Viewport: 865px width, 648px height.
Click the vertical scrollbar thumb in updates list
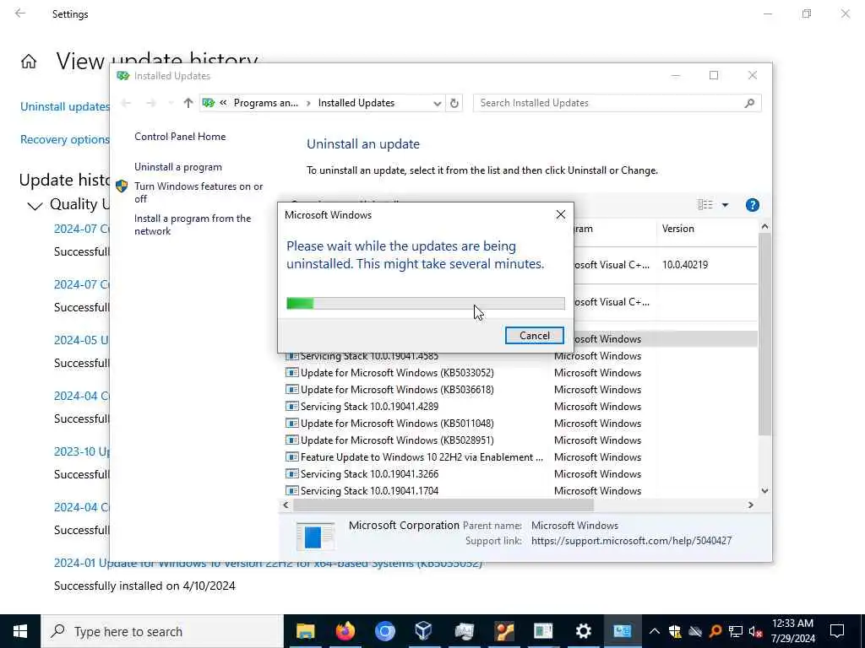(764, 334)
